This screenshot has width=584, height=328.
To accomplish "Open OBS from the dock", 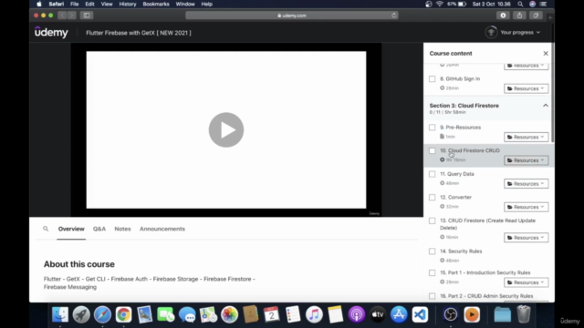I will [451, 314].
